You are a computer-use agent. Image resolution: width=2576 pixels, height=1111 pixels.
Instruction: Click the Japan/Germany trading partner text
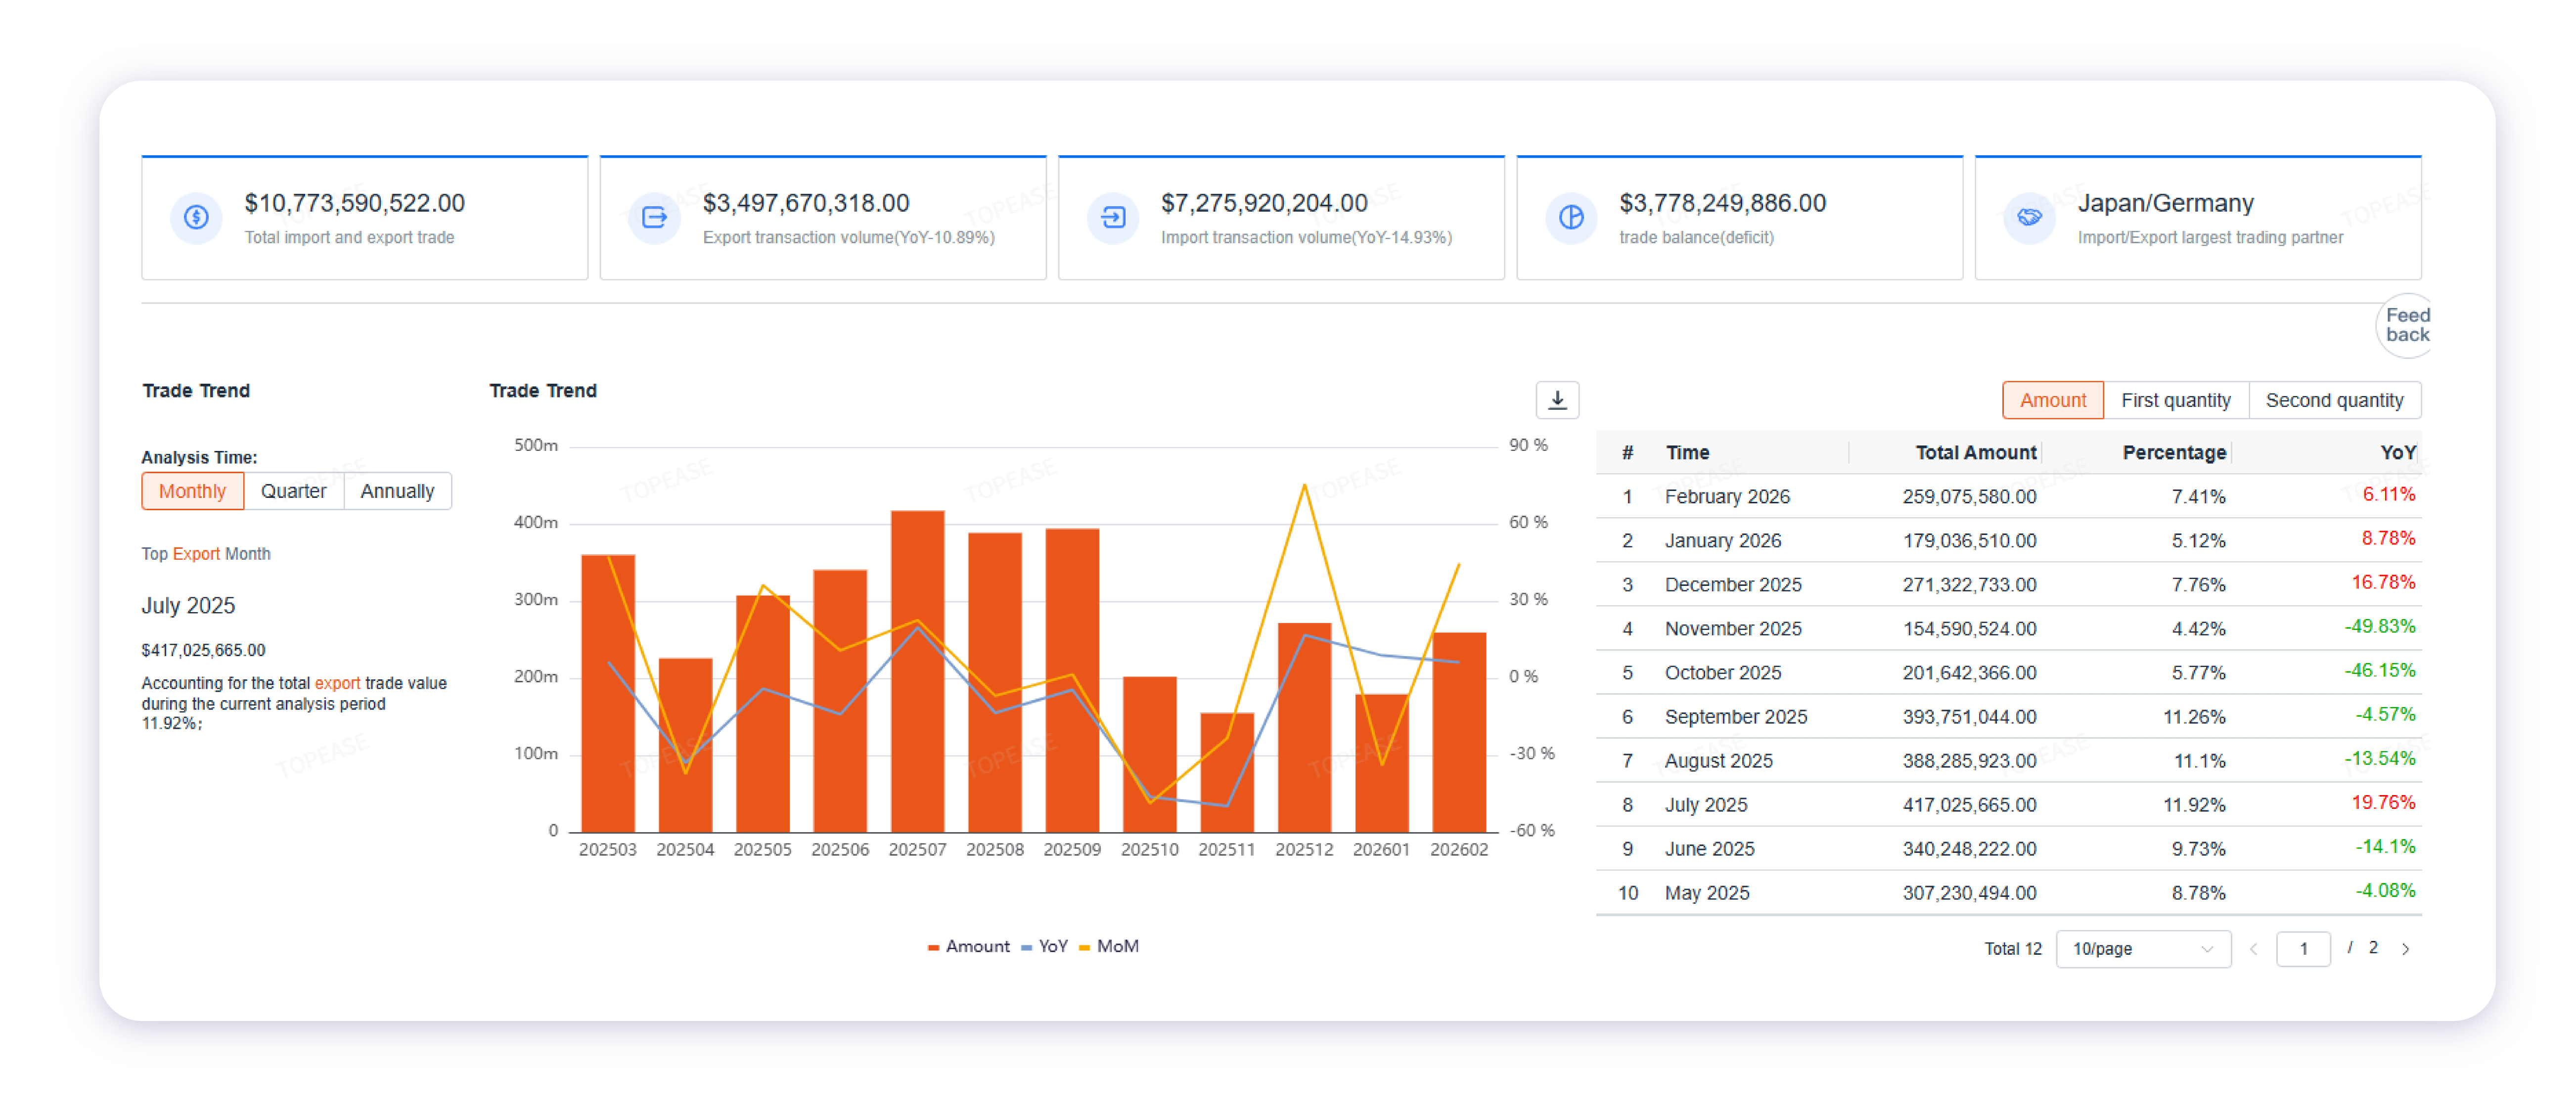click(x=2165, y=203)
